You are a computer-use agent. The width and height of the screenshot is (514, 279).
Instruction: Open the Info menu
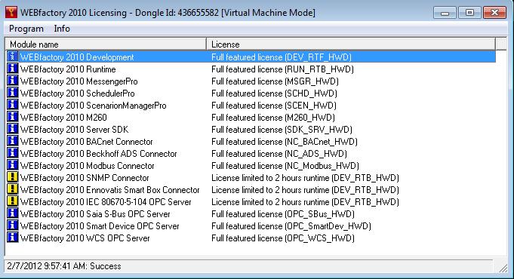(62, 29)
